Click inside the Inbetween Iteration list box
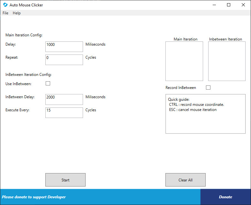This screenshot has width=251, height=205. [x=227, y=61]
